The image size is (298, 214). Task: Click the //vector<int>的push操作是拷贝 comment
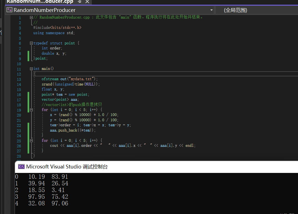coord(72,105)
